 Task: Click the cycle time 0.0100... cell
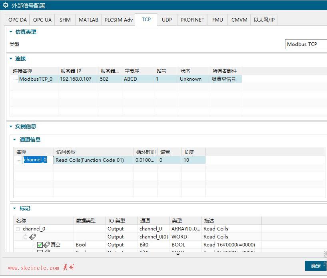[145, 160]
